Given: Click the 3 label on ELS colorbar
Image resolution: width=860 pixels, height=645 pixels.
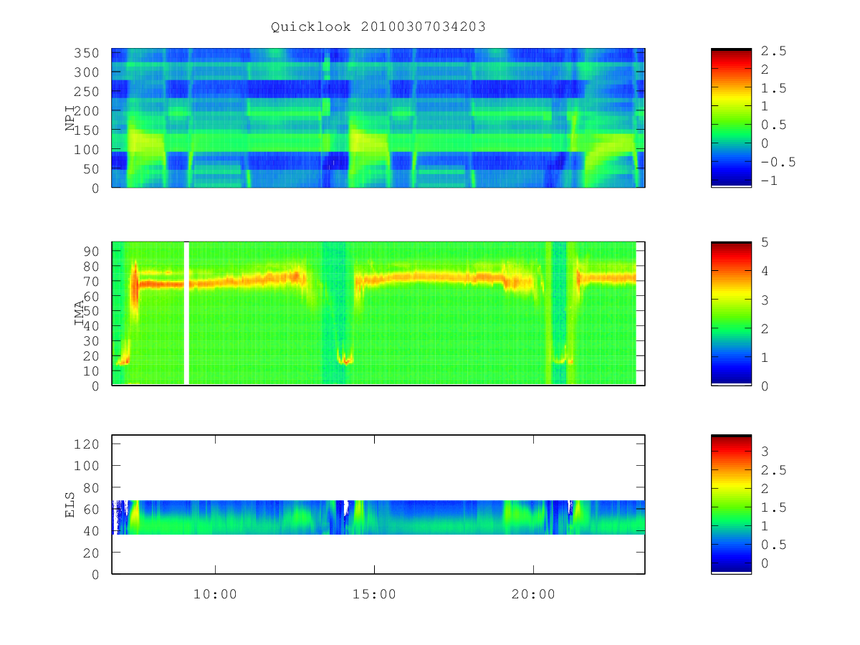Looking at the screenshot, I should click(x=765, y=451).
